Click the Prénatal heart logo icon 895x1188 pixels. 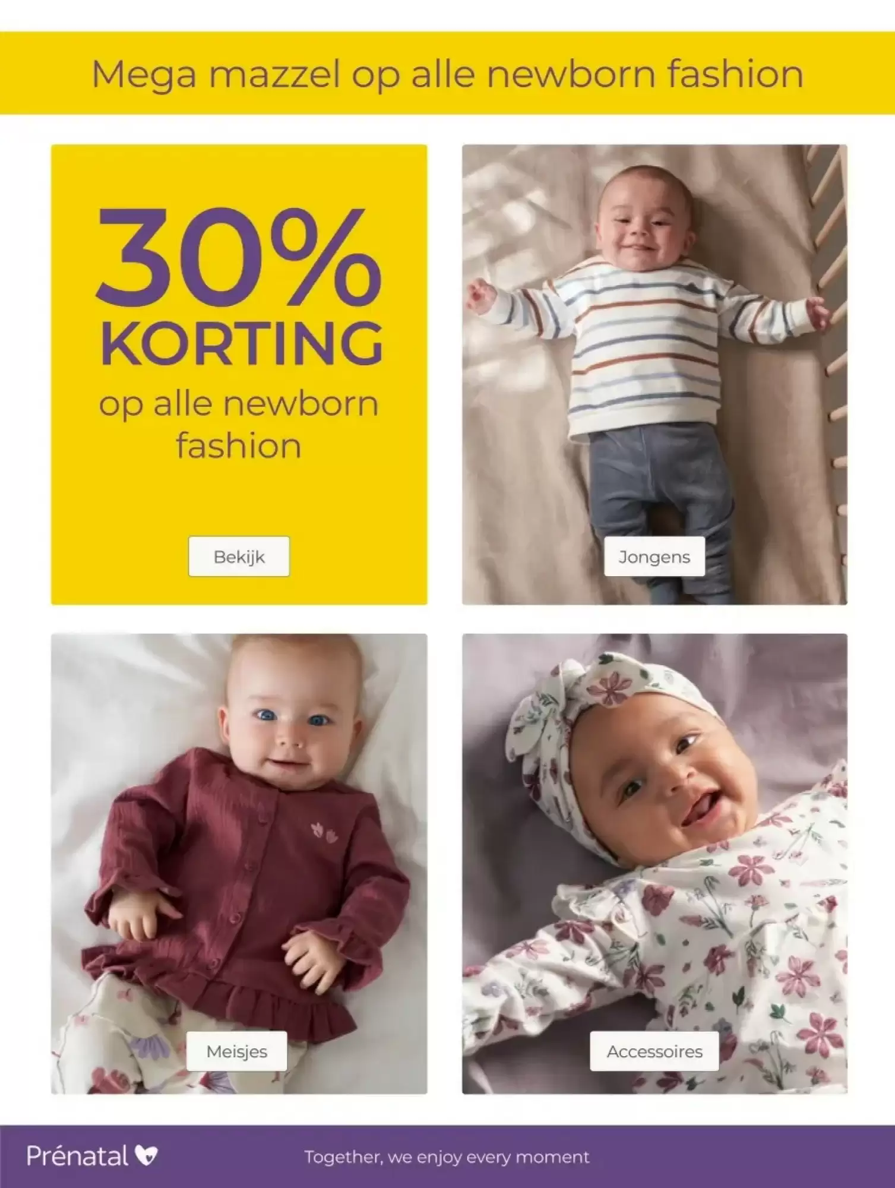146,1156
